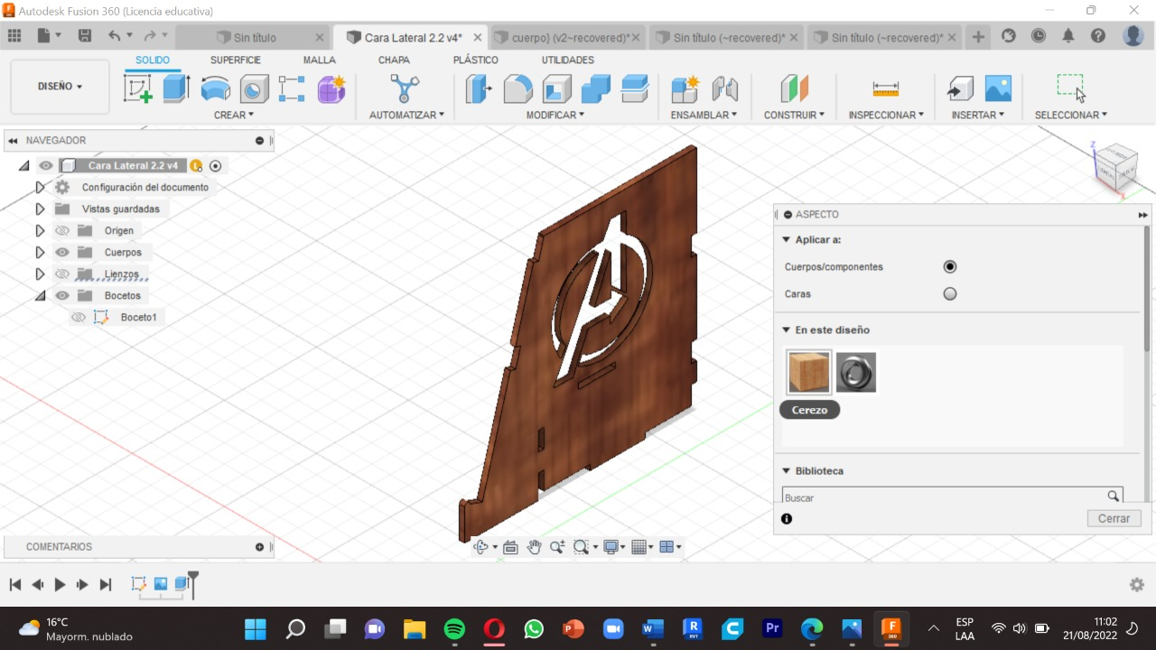
Task: Open the CONSTRUIR dropdown menu
Action: 794,115
